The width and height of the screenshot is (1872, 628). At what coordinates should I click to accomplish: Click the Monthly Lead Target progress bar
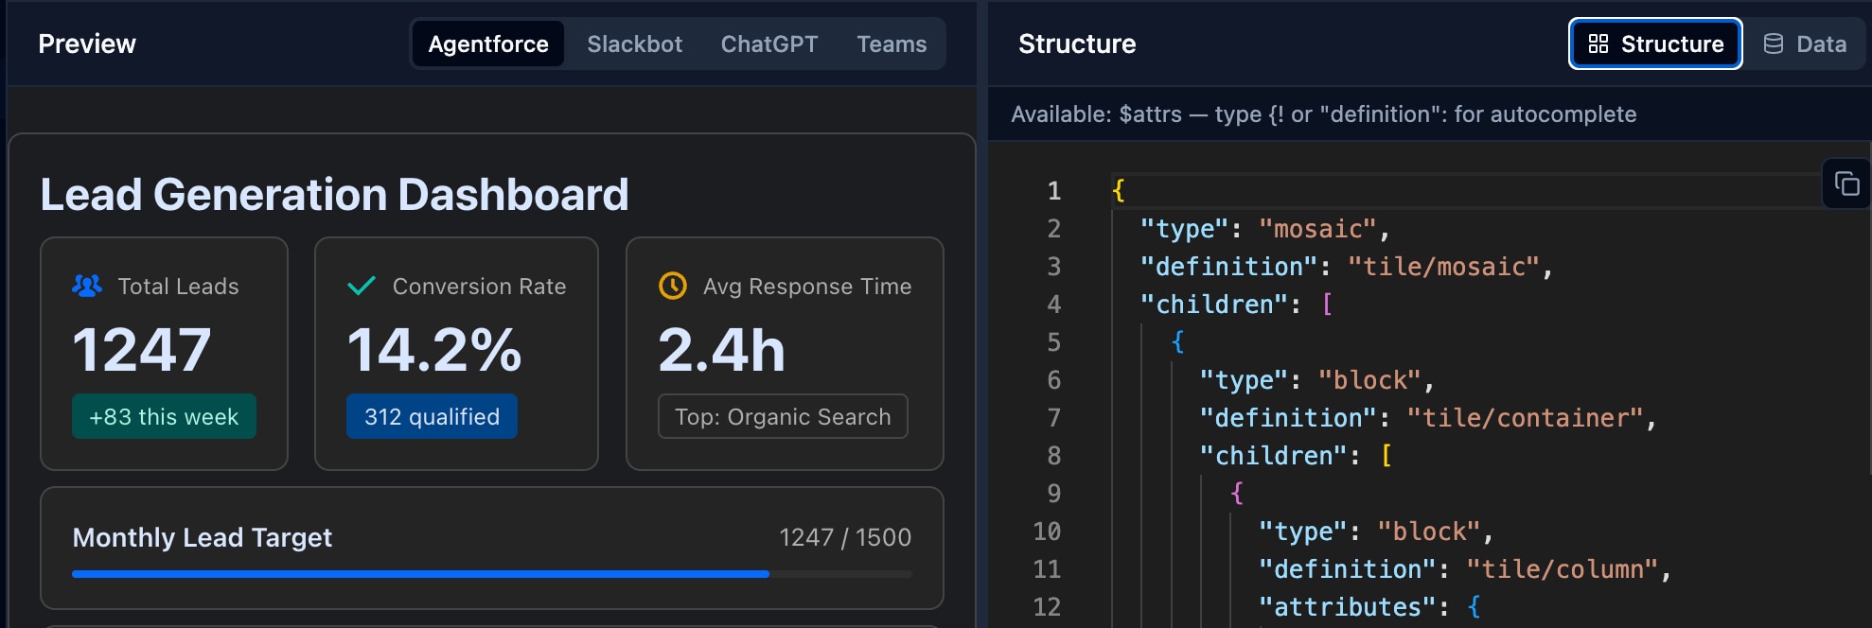coord(492,574)
